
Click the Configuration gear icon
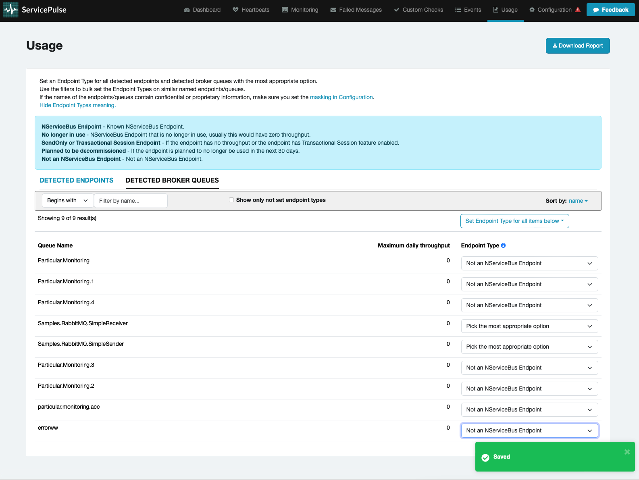(532, 10)
